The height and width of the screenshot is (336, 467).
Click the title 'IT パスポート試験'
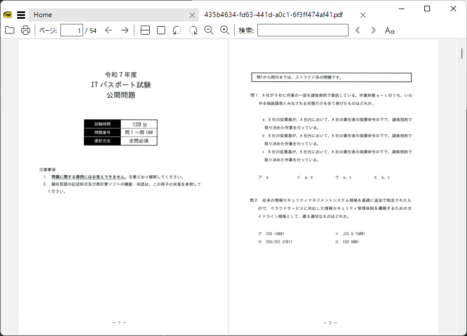(x=121, y=85)
